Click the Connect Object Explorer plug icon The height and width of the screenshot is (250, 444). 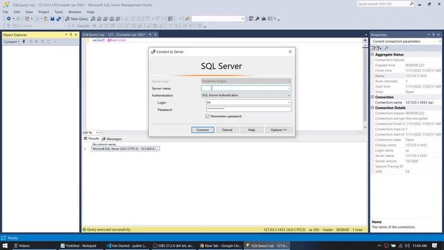click(24, 42)
